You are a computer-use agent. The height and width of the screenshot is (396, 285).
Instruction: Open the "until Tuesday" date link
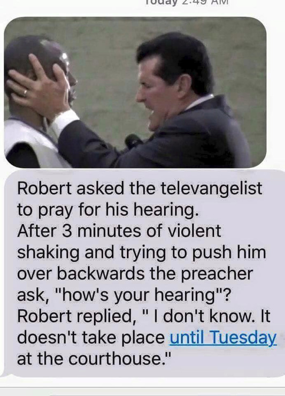(223, 338)
